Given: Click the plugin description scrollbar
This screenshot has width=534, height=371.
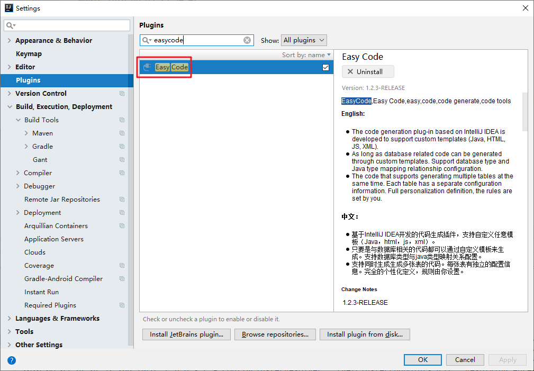Looking at the screenshot, I should [x=525, y=112].
